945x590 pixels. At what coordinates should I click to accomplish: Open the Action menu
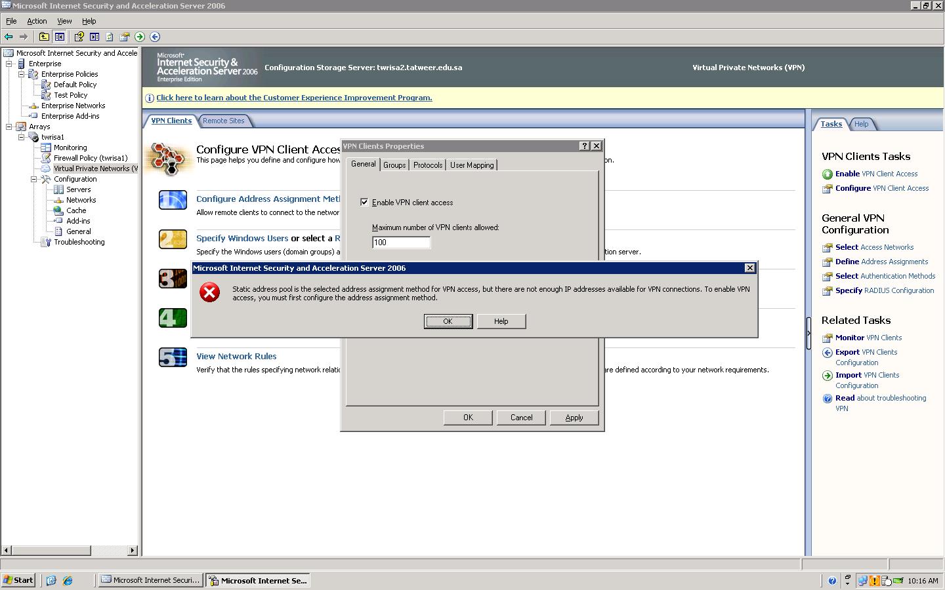click(37, 21)
